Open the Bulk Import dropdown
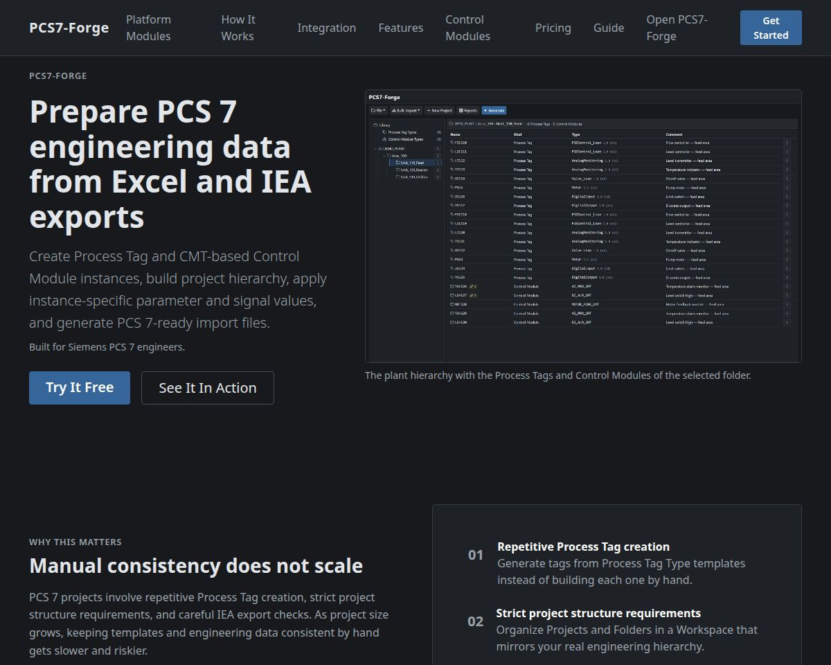The width and height of the screenshot is (831, 665). click(406, 110)
